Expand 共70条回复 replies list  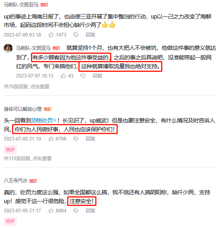point(27,87)
